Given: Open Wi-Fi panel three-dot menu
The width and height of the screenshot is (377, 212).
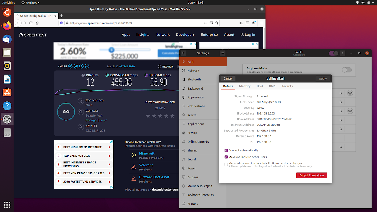Looking at the screenshot, I should coord(342,53).
